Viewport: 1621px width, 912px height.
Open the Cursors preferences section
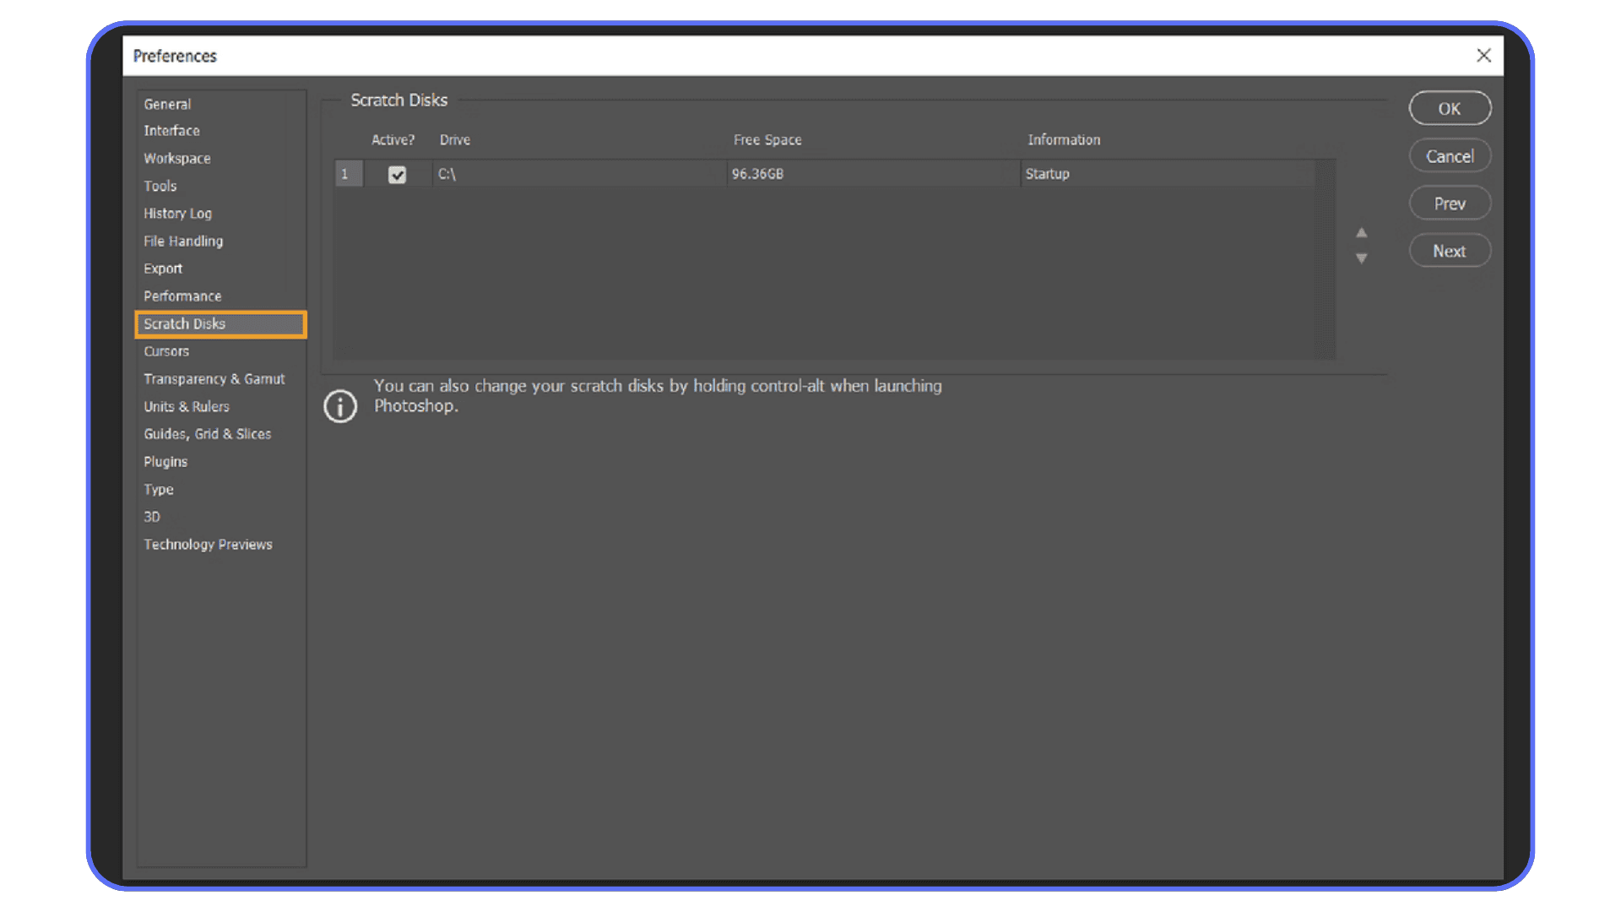pos(166,351)
